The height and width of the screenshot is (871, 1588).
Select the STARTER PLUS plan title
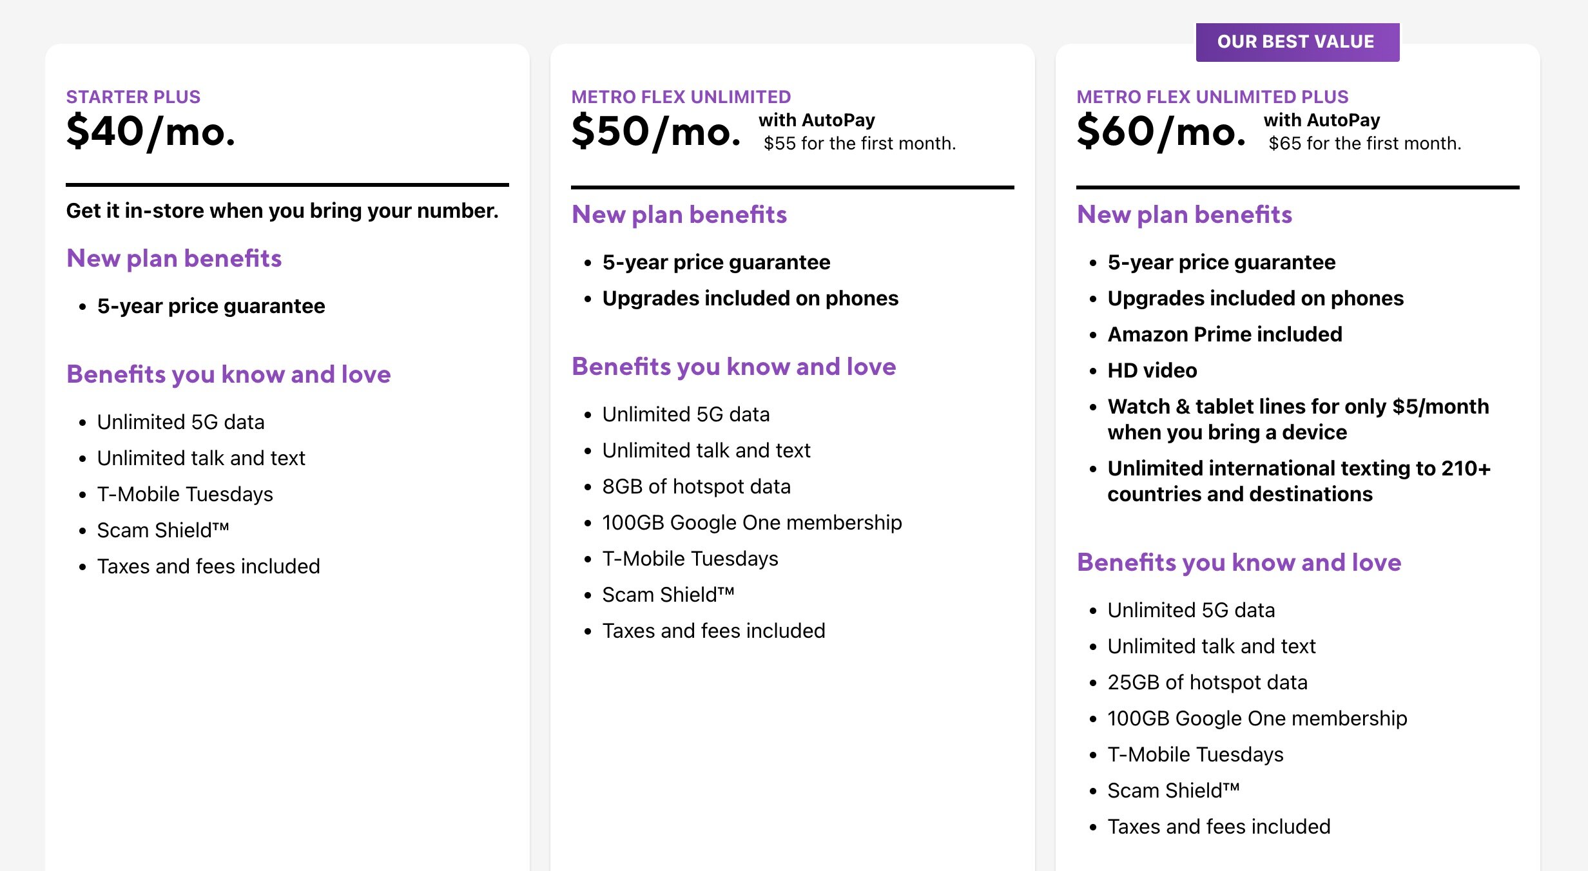tap(133, 97)
